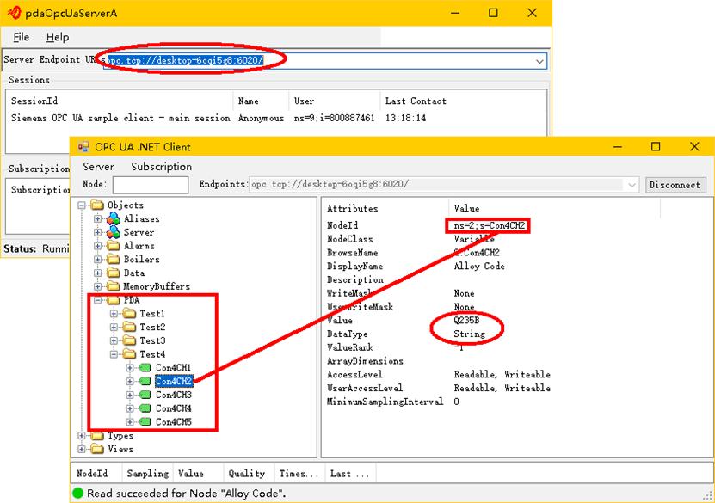
Task: Click the green tag icon of Con4CH5
Action: (x=145, y=422)
